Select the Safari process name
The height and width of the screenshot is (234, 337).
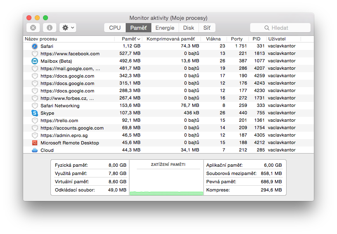point(47,46)
